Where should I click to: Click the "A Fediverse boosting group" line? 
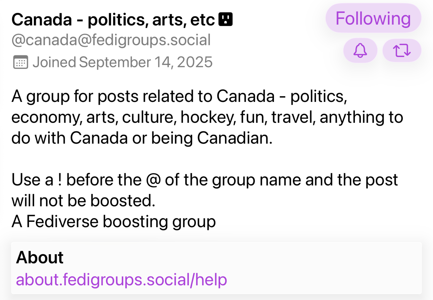[114, 221]
